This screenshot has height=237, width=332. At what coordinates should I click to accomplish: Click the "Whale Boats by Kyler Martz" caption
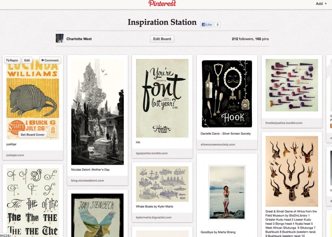pos(155,207)
